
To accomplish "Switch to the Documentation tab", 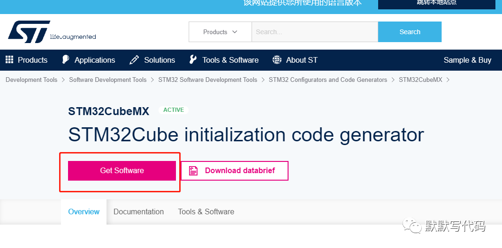I will 138,212.
